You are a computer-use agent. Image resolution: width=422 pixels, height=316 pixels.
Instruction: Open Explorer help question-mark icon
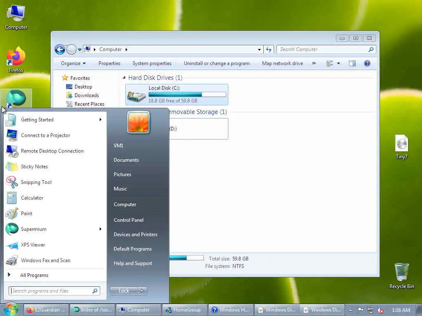point(367,63)
